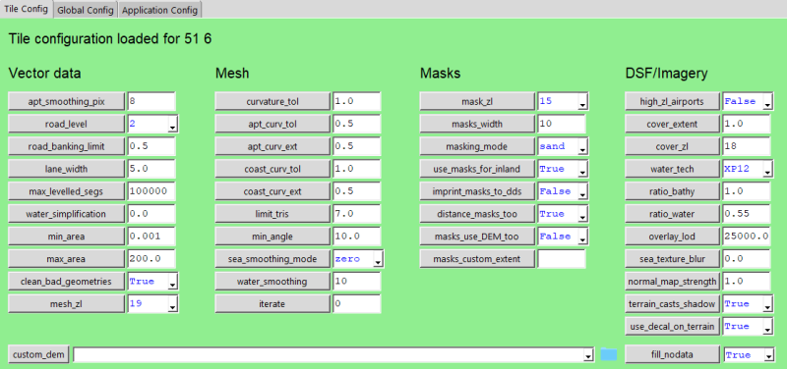Click the max_levelled_segs button

[x=66, y=191]
